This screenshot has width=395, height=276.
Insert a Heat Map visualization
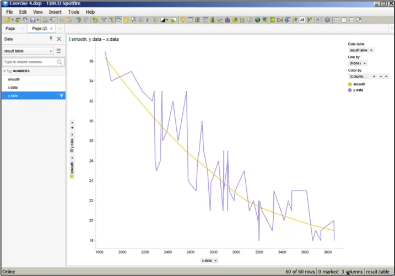point(272,20)
